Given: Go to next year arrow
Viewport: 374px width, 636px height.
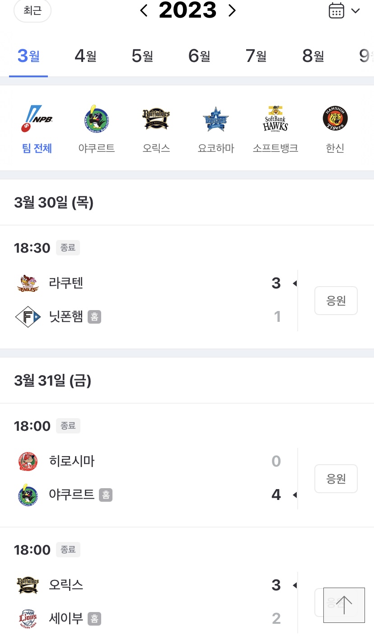Looking at the screenshot, I should coord(232,11).
